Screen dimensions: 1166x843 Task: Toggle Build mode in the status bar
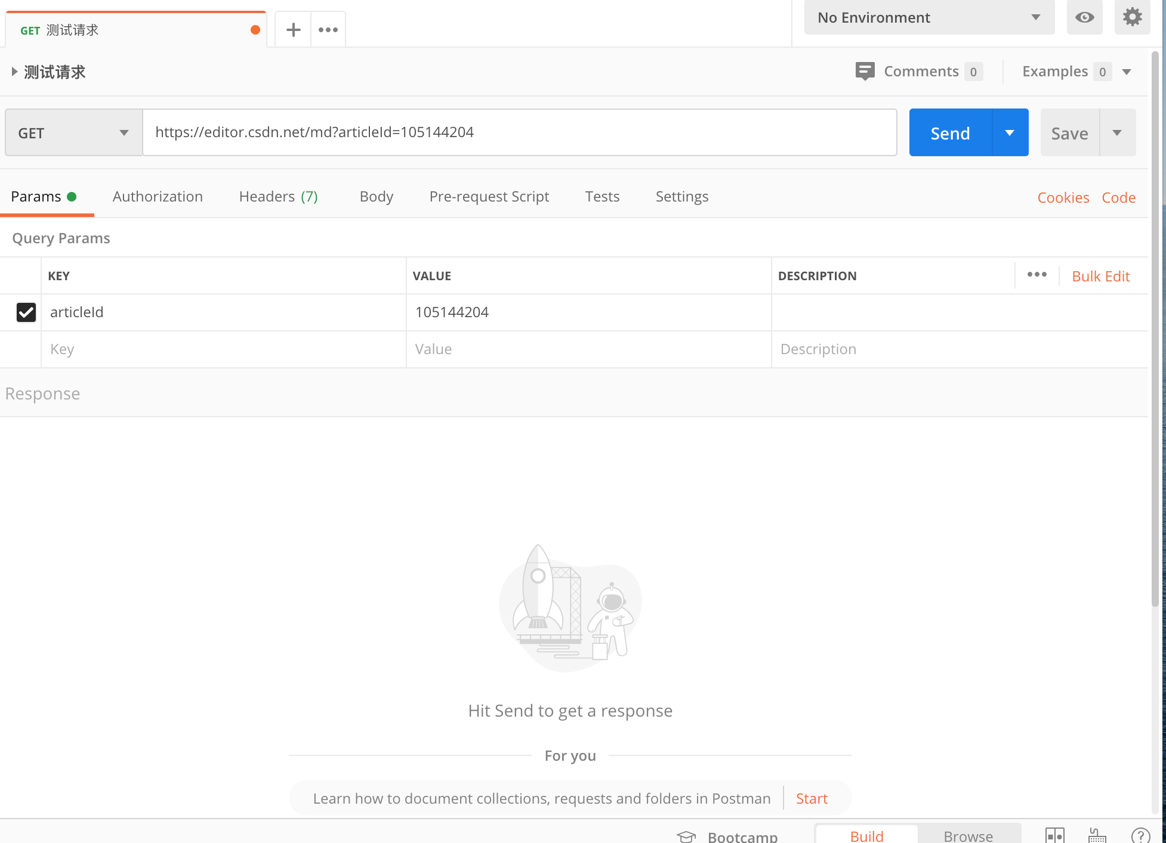[866, 835]
